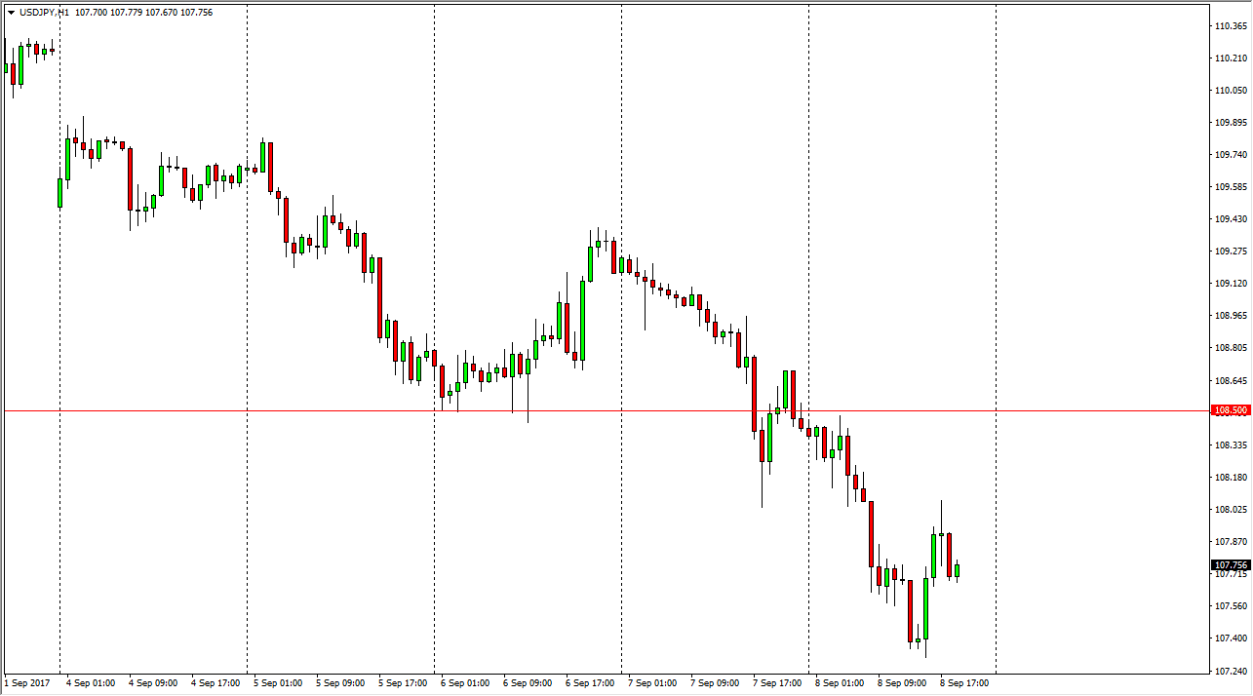Click the 107.246 price at scale bottom
The width and height of the screenshot is (1253, 696).
point(1230,671)
